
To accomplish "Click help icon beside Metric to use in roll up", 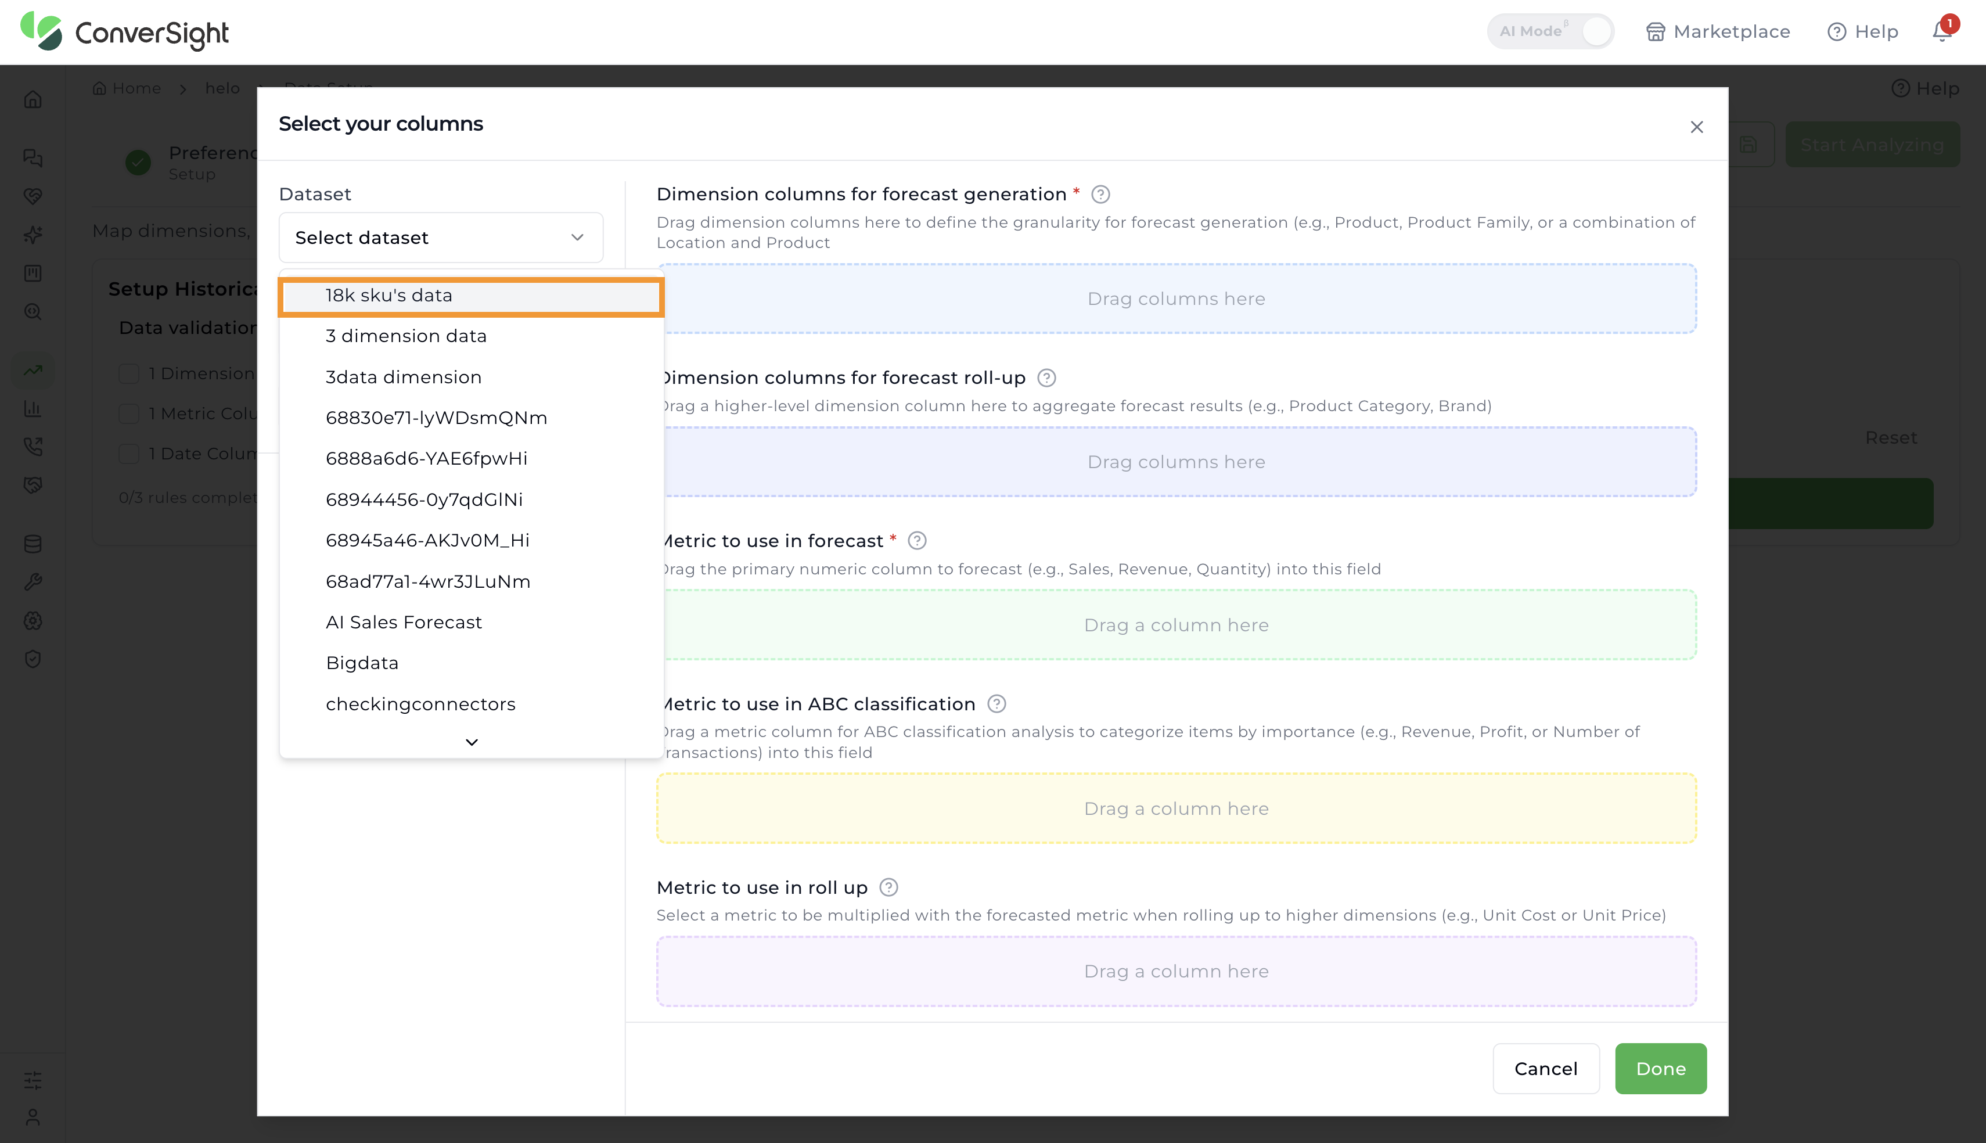I will click(888, 887).
